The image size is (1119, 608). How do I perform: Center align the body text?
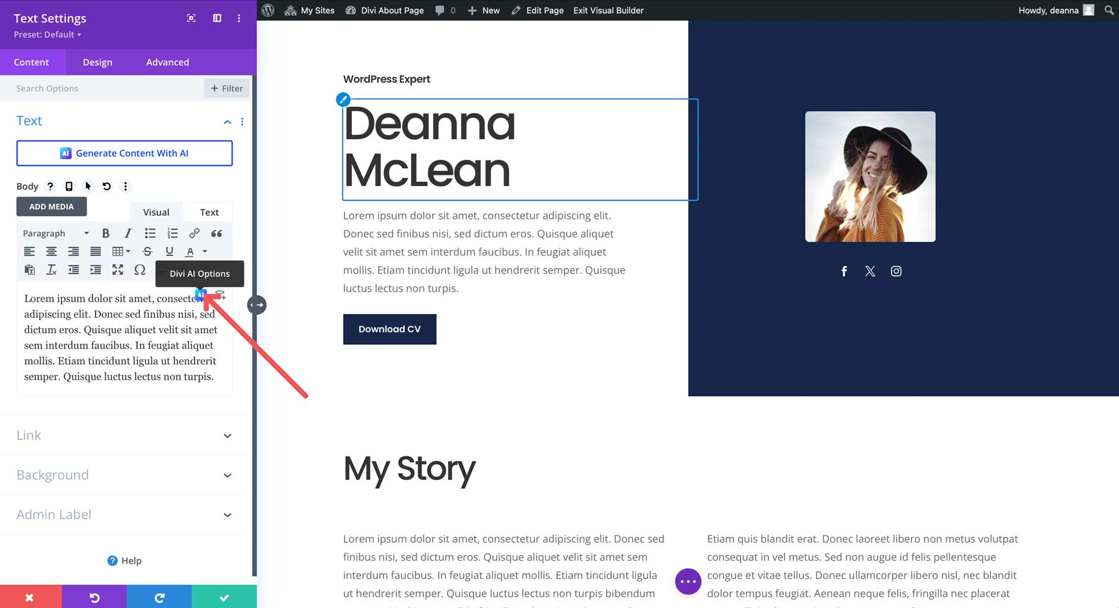[x=52, y=252]
